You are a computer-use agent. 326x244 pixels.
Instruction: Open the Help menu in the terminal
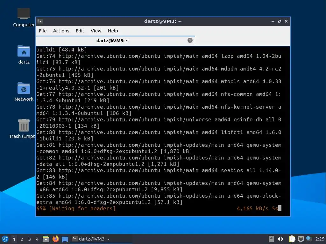pyautogui.click(x=113, y=31)
